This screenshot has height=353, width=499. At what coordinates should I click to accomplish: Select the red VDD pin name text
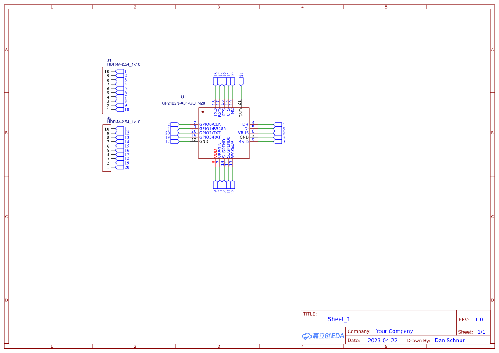[215, 153]
